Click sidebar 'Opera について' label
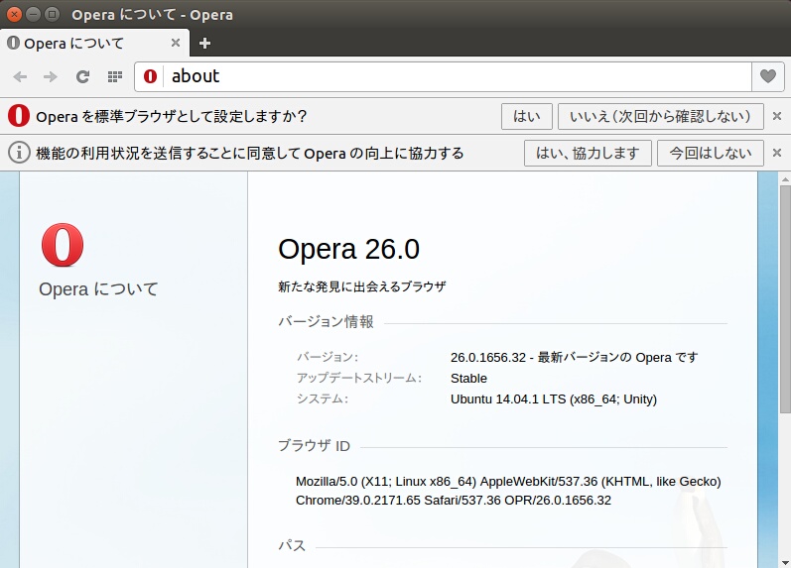791x568 pixels. tap(98, 289)
